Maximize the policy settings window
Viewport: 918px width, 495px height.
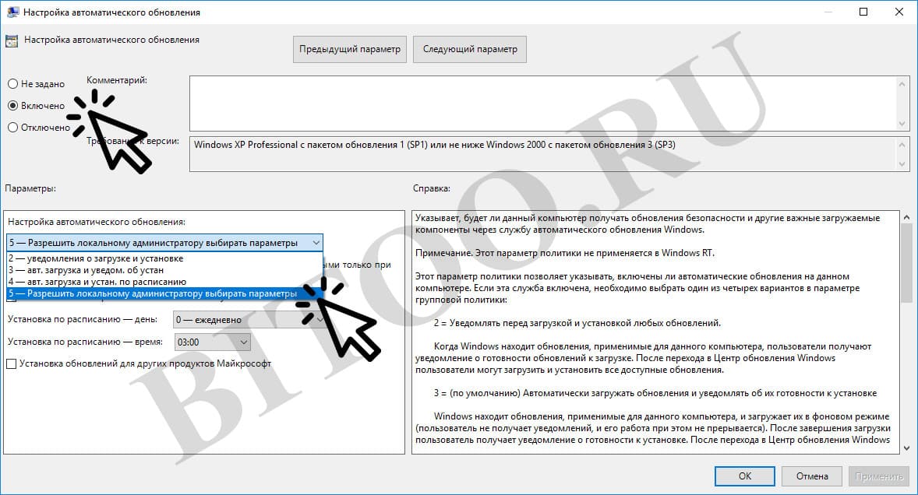pyautogui.click(x=863, y=12)
